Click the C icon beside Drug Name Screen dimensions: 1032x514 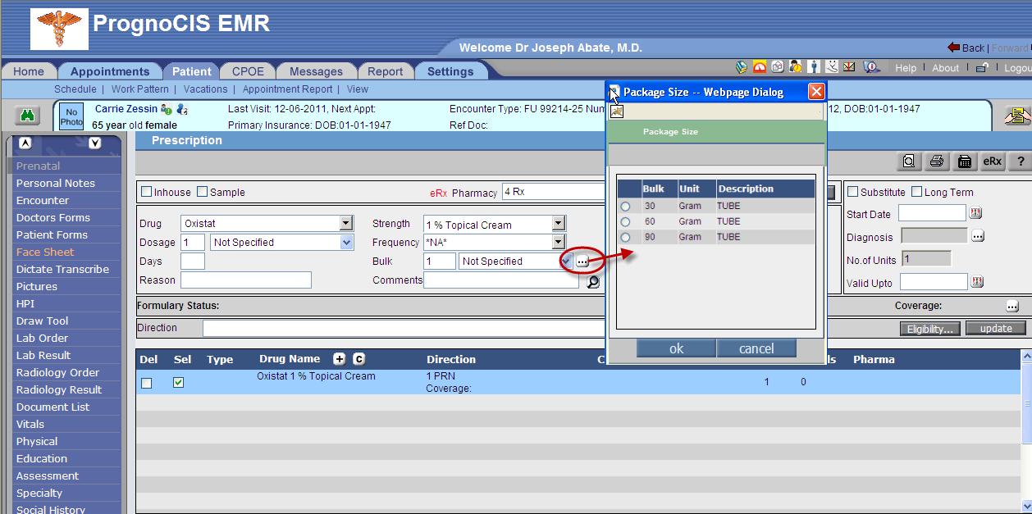(358, 359)
